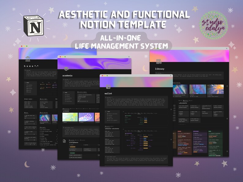Viewport: 243px width, 182px height.
Task: Open the health link in home index
Action: coord(29,92)
